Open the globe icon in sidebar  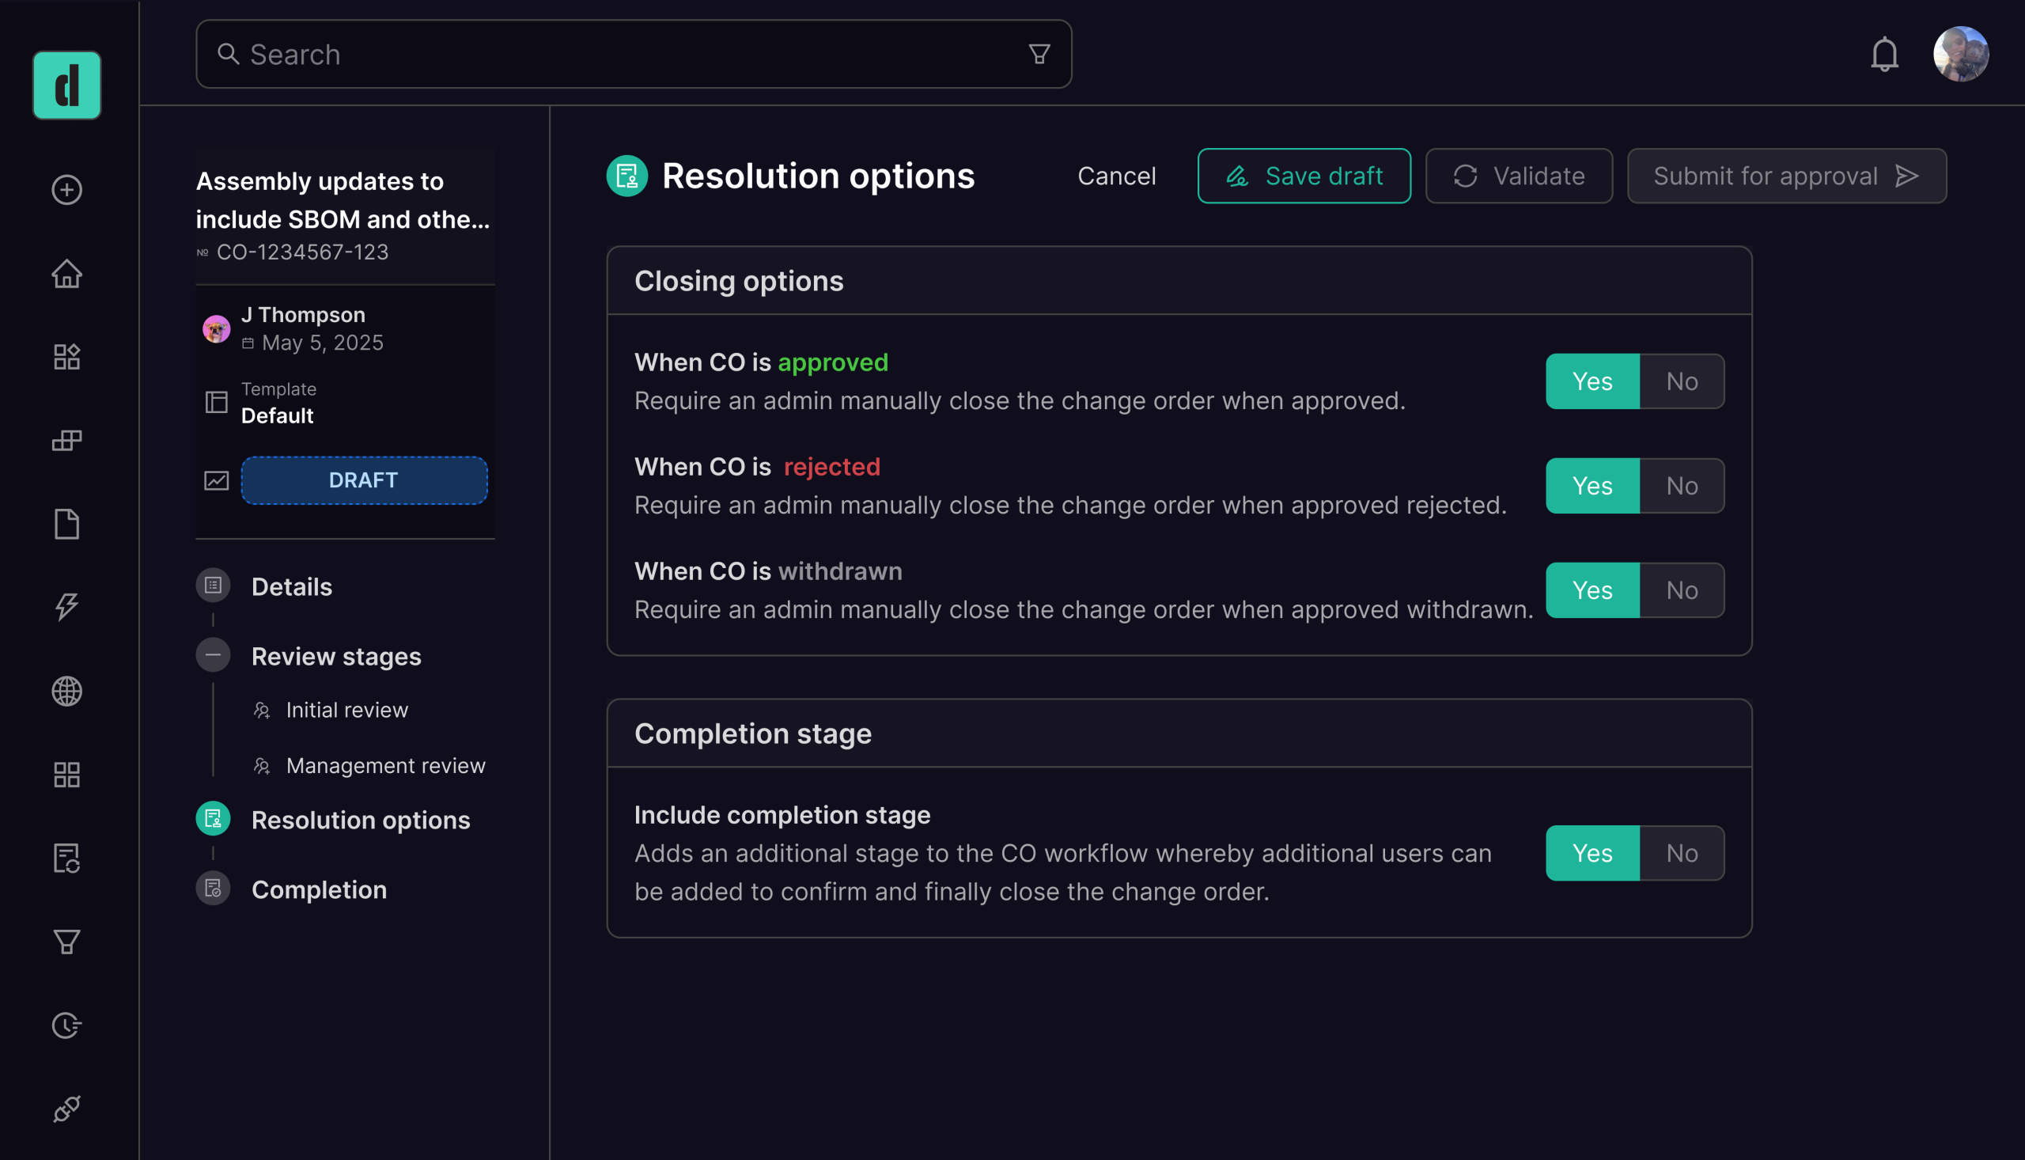point(67,691)
